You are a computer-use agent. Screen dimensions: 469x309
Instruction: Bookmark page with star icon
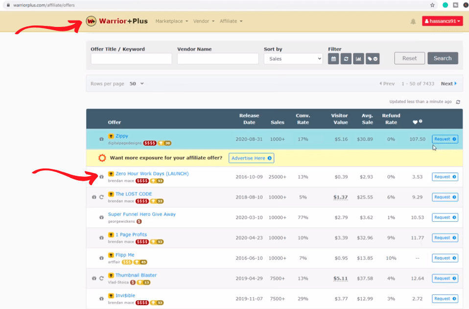click(x=432, y=5)
